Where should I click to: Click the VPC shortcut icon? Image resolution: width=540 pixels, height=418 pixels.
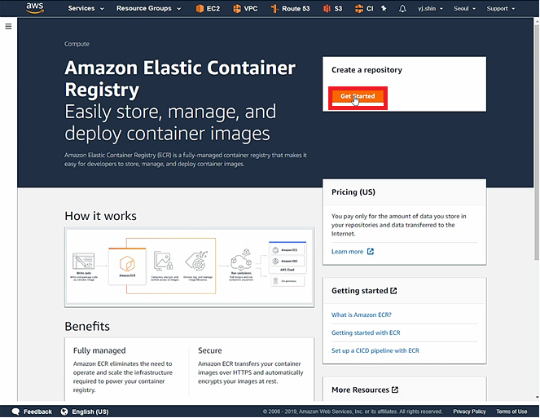pyautogui.click(x=237, y=9)
